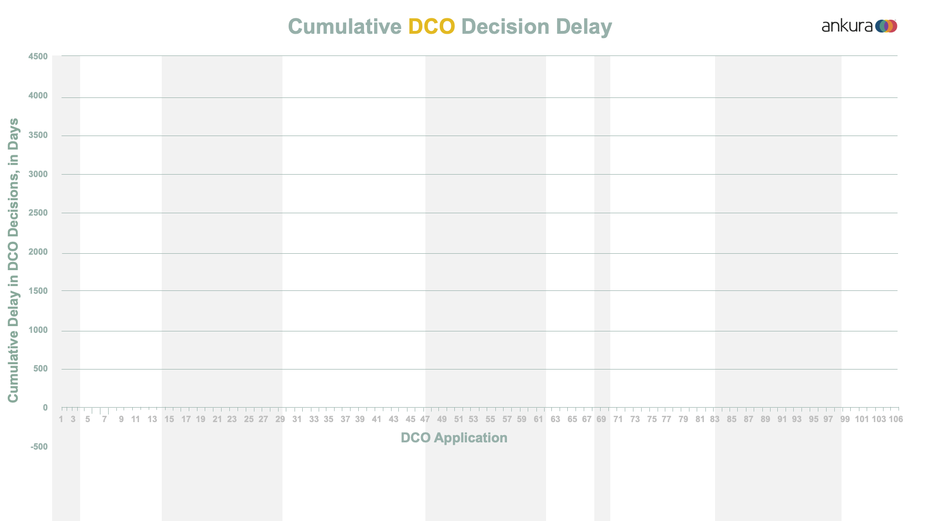This screenshot has width=927, height=521.
Task: Select x-axis label 51
Action: click(459, 419)
